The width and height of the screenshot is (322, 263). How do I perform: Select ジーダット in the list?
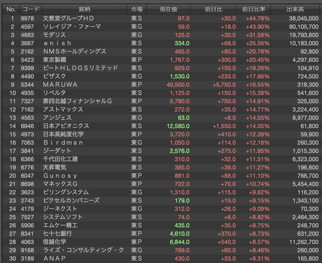[57, 151]
